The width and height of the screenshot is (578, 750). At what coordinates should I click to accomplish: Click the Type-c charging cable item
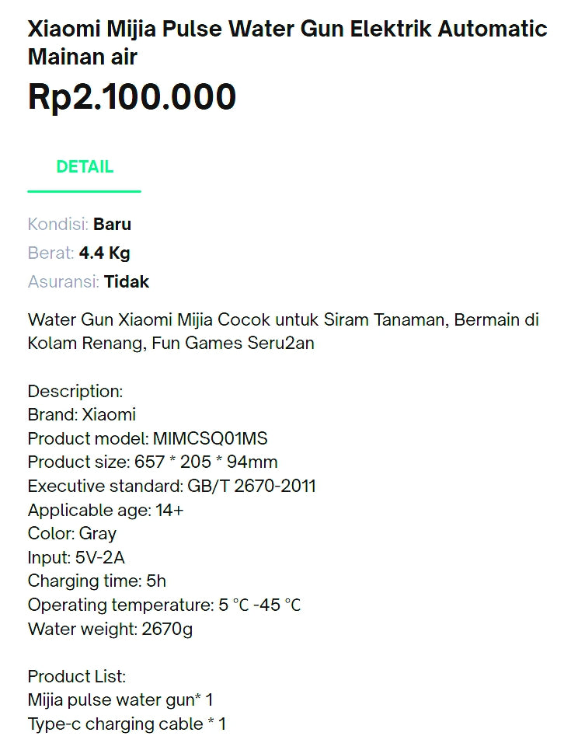click(x=127, y=724)
